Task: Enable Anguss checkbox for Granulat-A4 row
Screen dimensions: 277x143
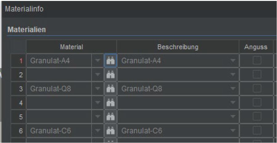Action: click(x=257, y=60)
